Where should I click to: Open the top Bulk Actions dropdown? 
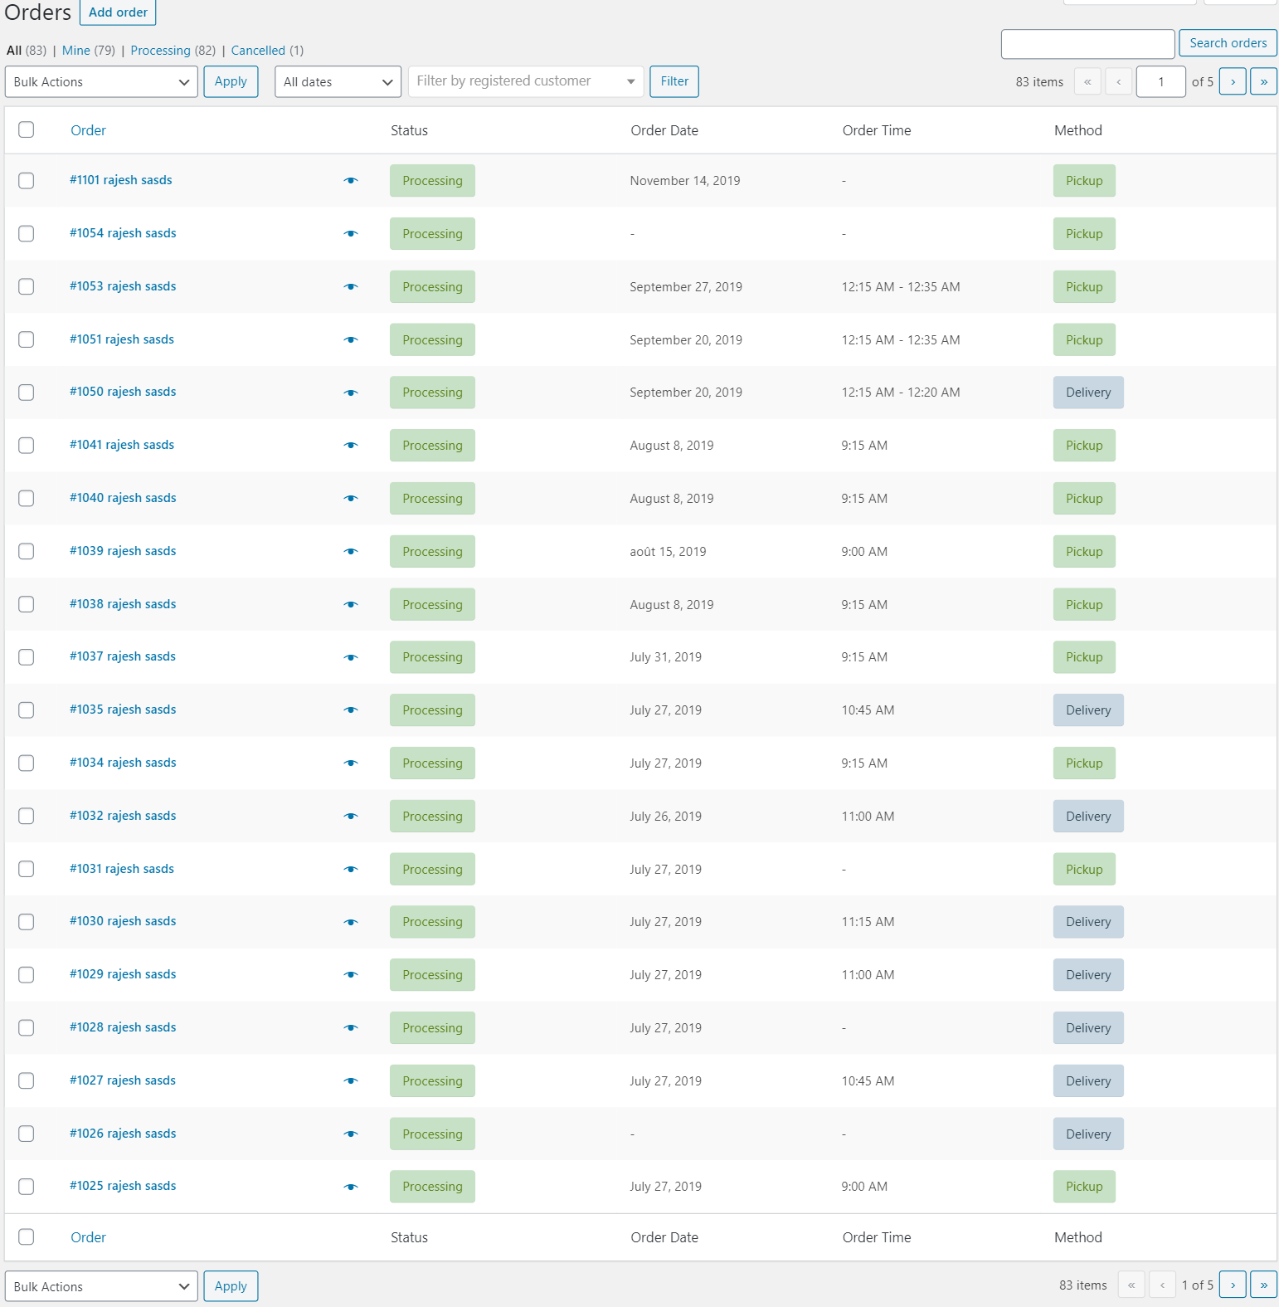tap(101, 81)
